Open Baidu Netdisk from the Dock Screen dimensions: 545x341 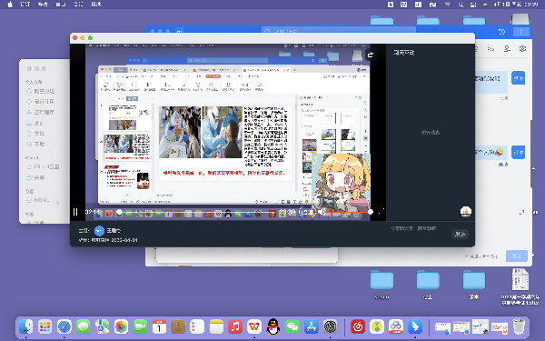point(396,326)
